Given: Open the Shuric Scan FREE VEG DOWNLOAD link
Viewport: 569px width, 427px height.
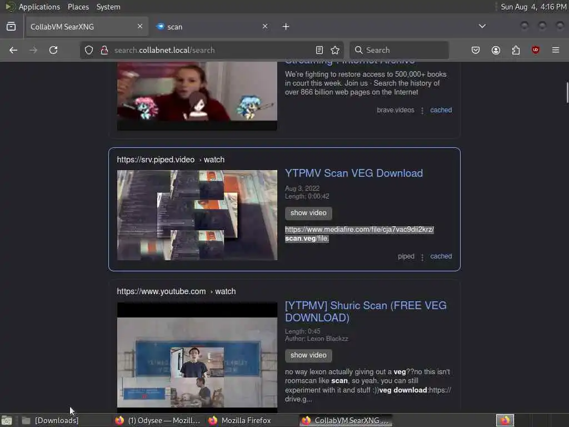Looking at the screenshot, I should click(366, 311).
